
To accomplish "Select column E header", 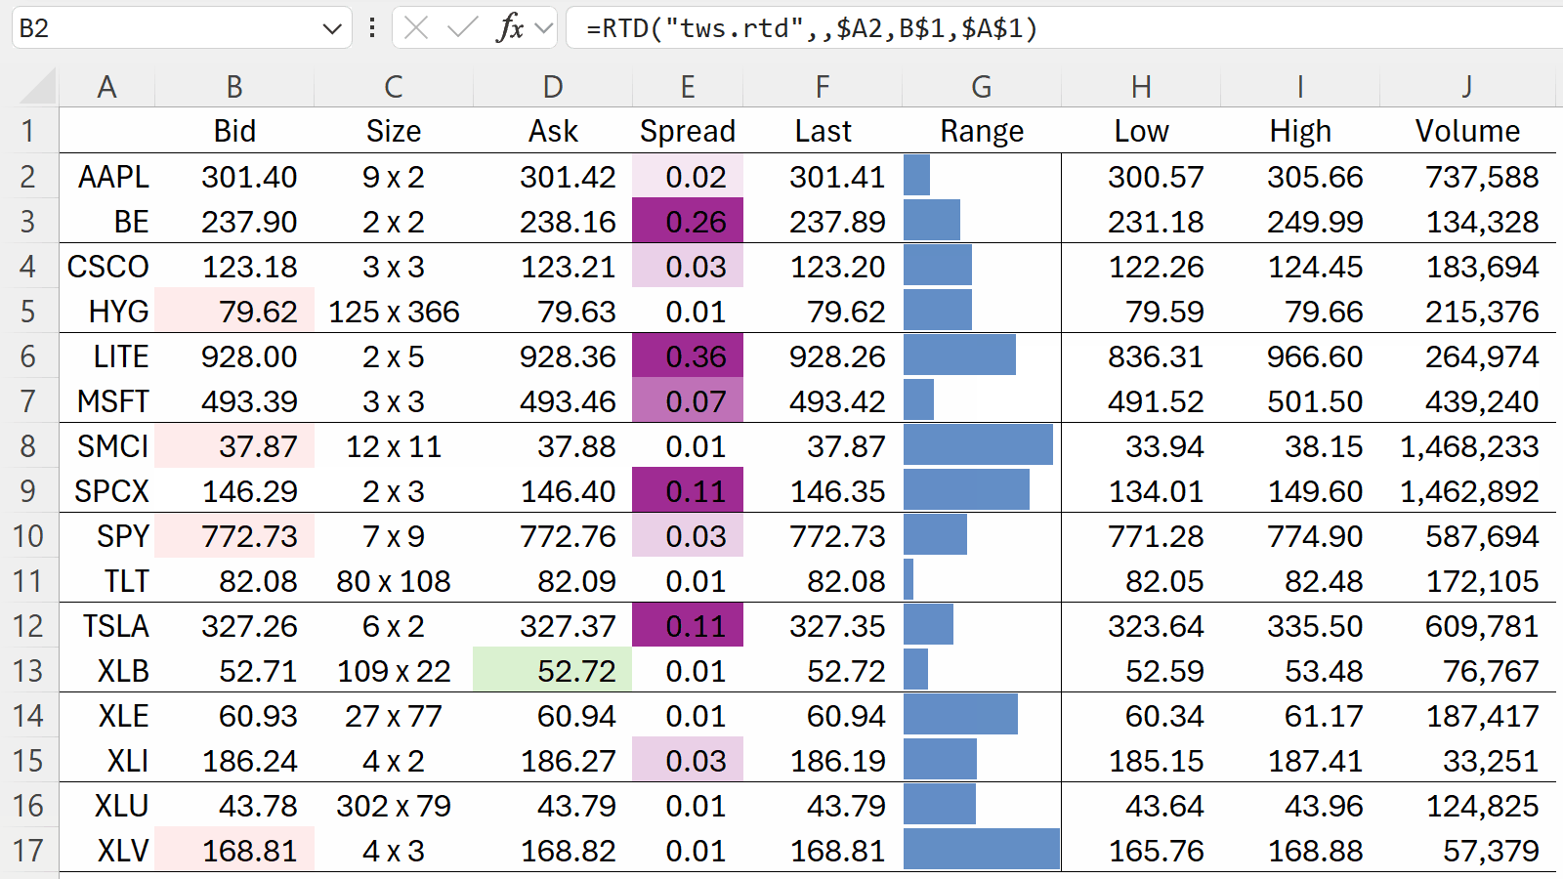I will [688, 87].
